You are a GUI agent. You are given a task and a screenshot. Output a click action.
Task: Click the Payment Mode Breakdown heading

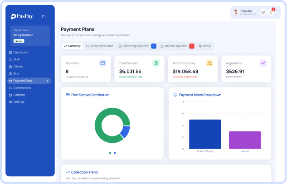pyautogui.click(x=200, y=95)
